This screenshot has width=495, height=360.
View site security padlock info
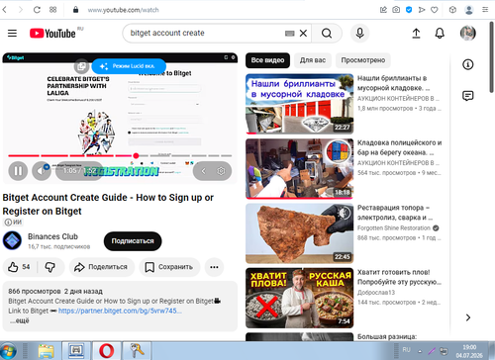pos(75,10)
